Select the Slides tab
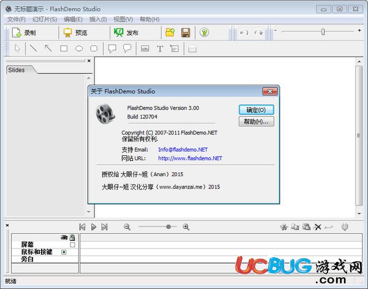This screenshot has height=289, width=368. (17, 70)
